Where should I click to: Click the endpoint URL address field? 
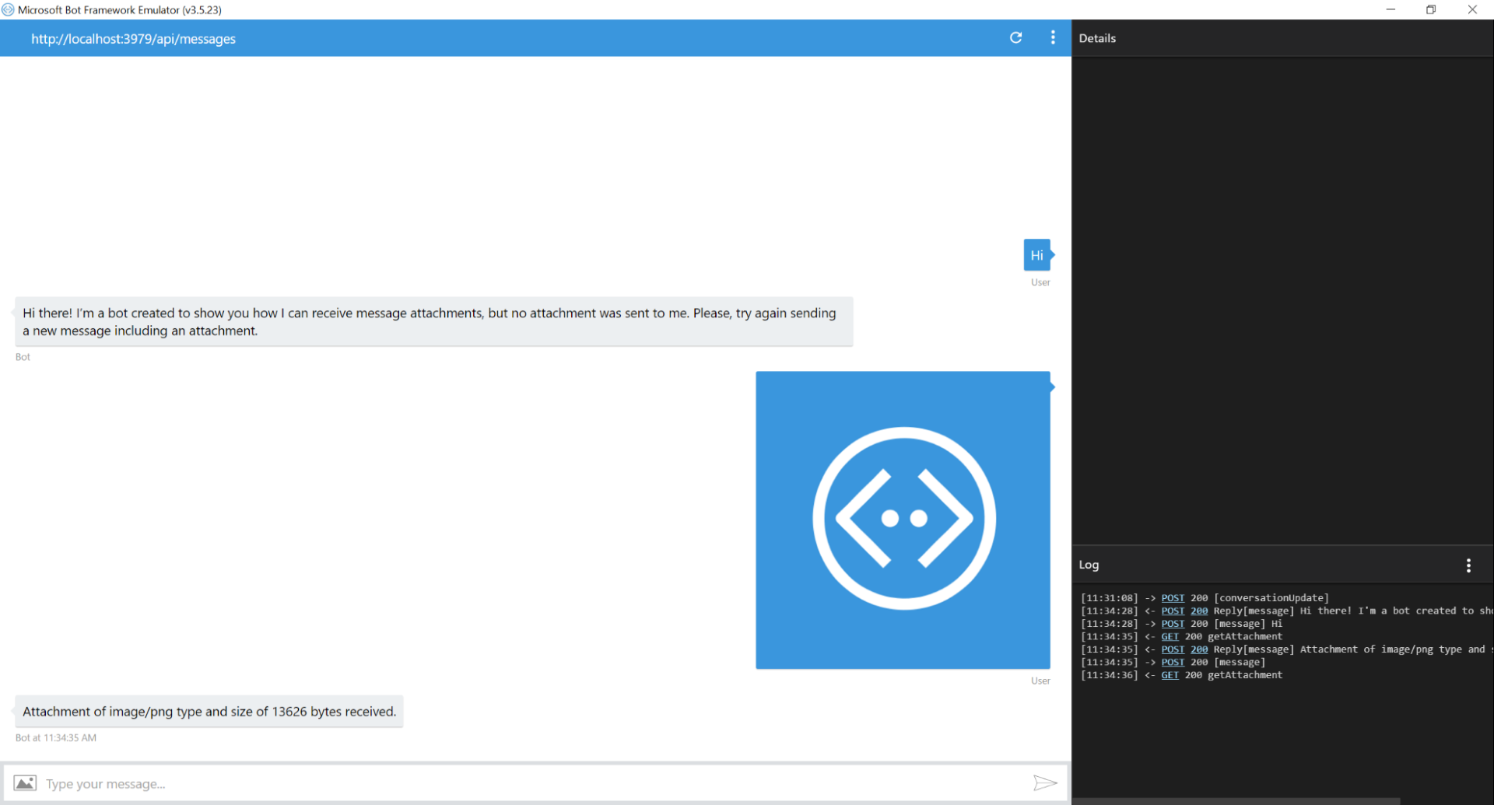coord(133,39)
